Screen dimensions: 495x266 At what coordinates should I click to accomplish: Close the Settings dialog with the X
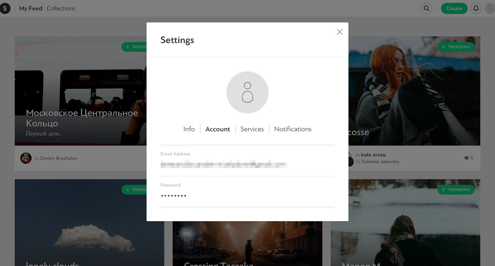click(339, 32)
